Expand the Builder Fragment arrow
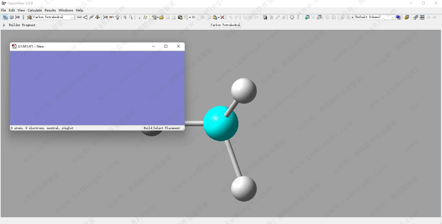 4,25
